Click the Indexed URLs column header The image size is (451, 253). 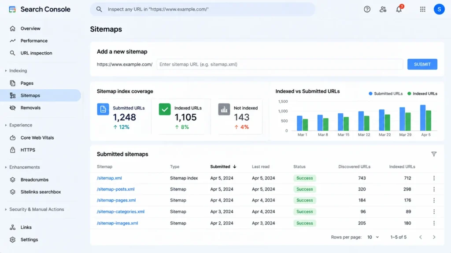point(402,166)
